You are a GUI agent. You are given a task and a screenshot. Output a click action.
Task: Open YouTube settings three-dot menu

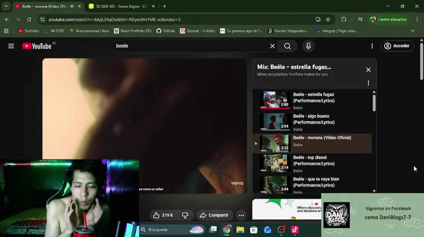[x=372, y=46]
